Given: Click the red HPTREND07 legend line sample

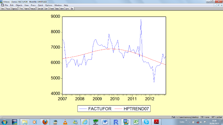Looking at the screenshot, I should pyautogui.click(x=118, y=109).
